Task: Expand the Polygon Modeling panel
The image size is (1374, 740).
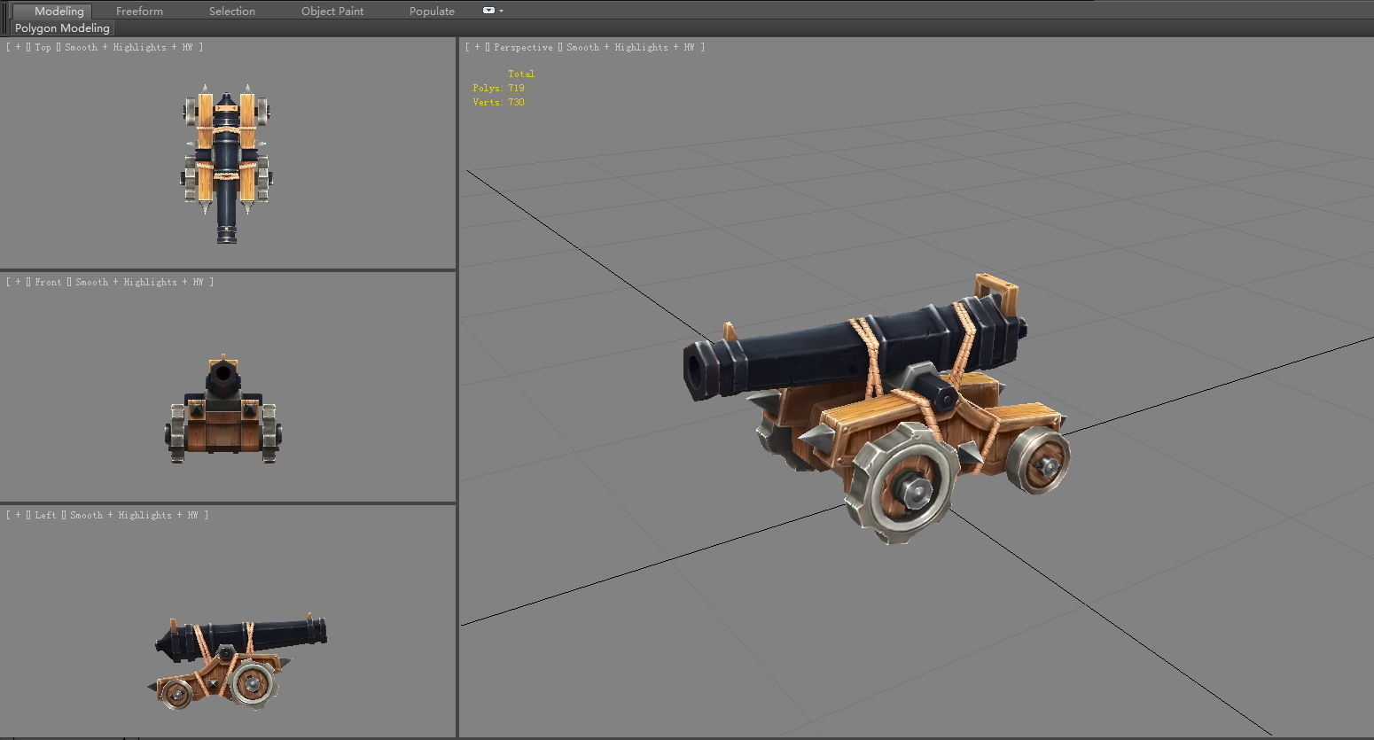Action: (62, 27)
